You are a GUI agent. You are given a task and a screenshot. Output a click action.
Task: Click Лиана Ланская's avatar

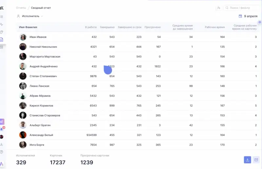pos(23,86)
